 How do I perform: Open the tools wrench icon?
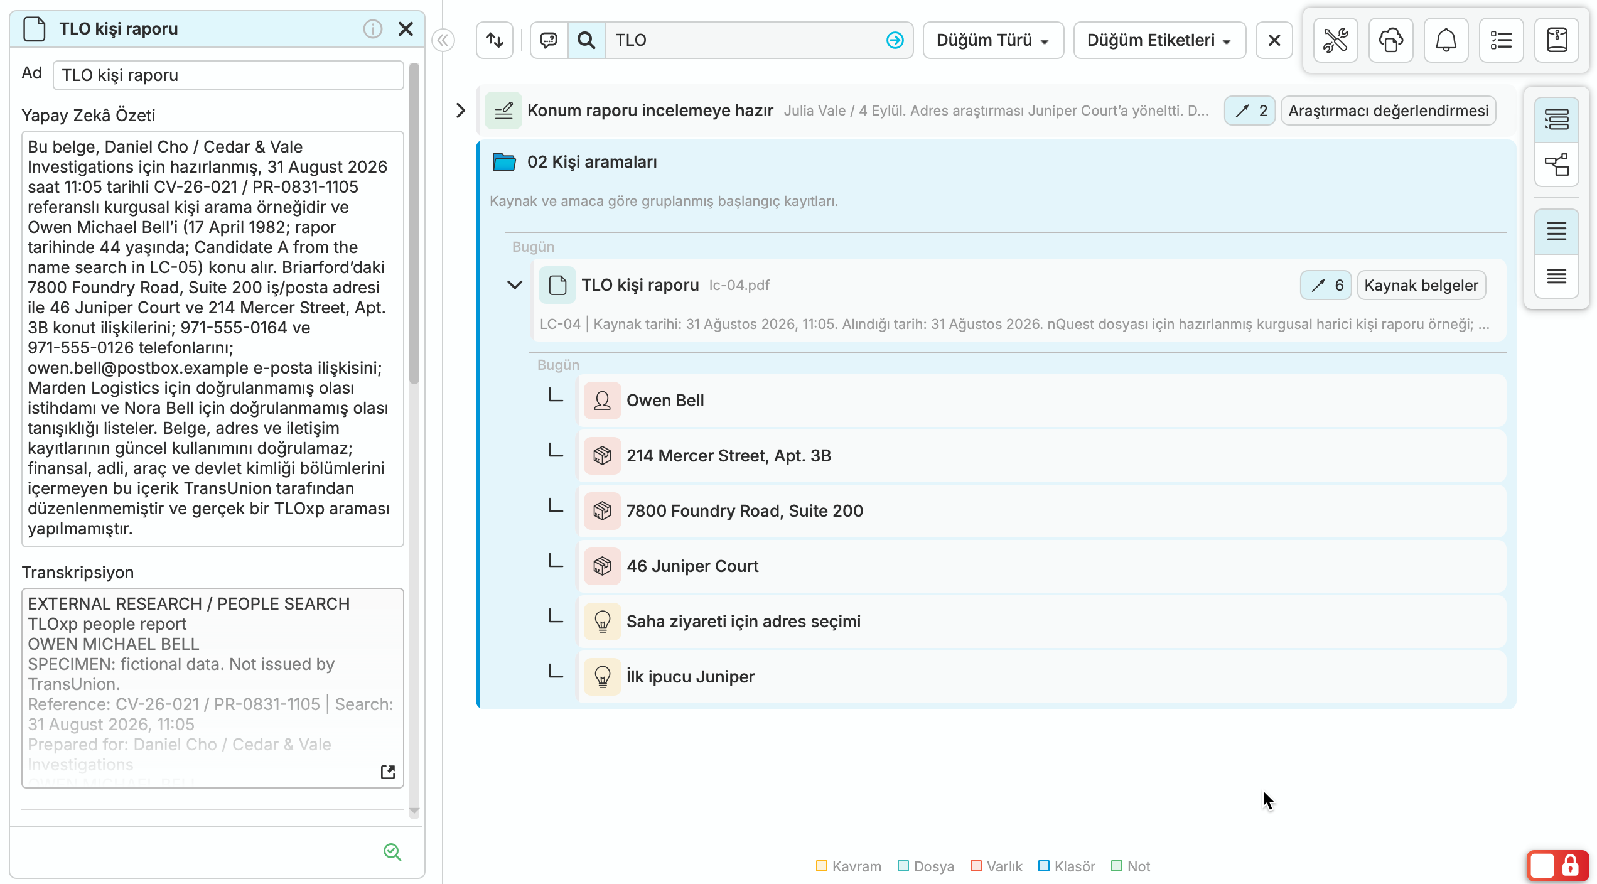pos(1335,40)
